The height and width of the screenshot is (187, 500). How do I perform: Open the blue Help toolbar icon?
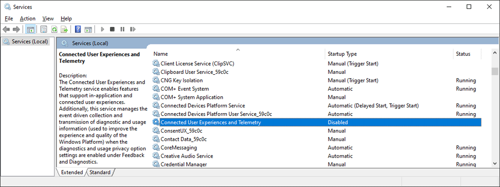point(78,29)
